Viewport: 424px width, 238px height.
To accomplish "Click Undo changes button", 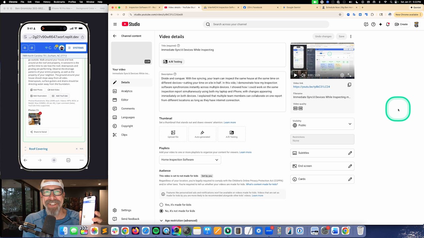I will tap(323, 36).
